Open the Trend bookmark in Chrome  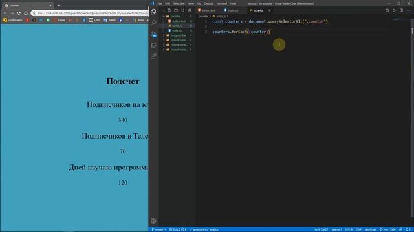pyautogui.click(x=109, y=20)
